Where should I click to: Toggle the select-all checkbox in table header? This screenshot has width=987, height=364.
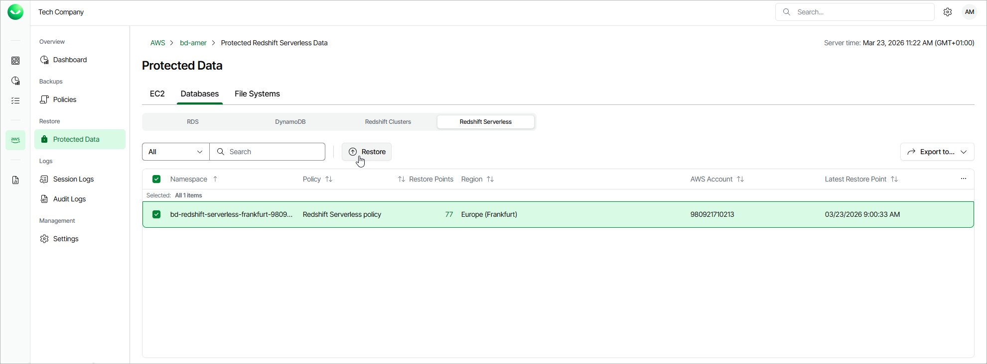click(x=156, y=179)
